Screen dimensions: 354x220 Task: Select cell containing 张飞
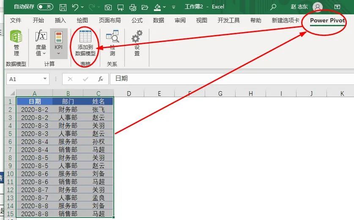point(98,110)
